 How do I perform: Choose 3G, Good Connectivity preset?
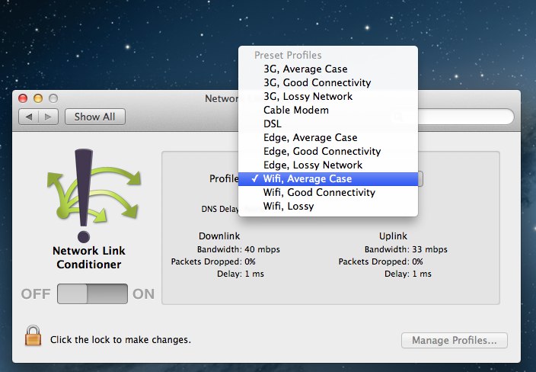pos(328,83)
